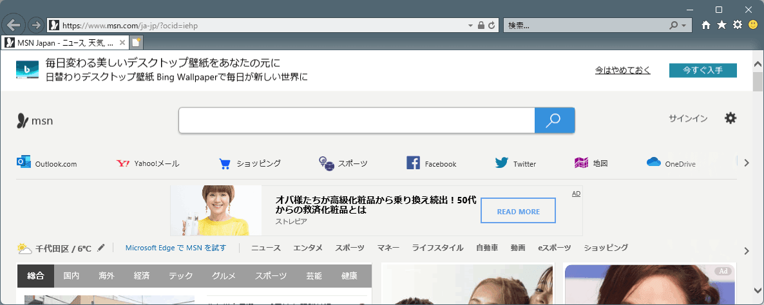Image resolution: width=764 pixels, height=305 pixels.
Task: Click the refresh icon in address bar
Action: [x=492, y=25]
